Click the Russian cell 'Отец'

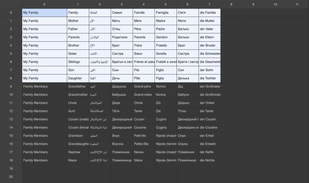pyautogui.click(x=122, y=29)
